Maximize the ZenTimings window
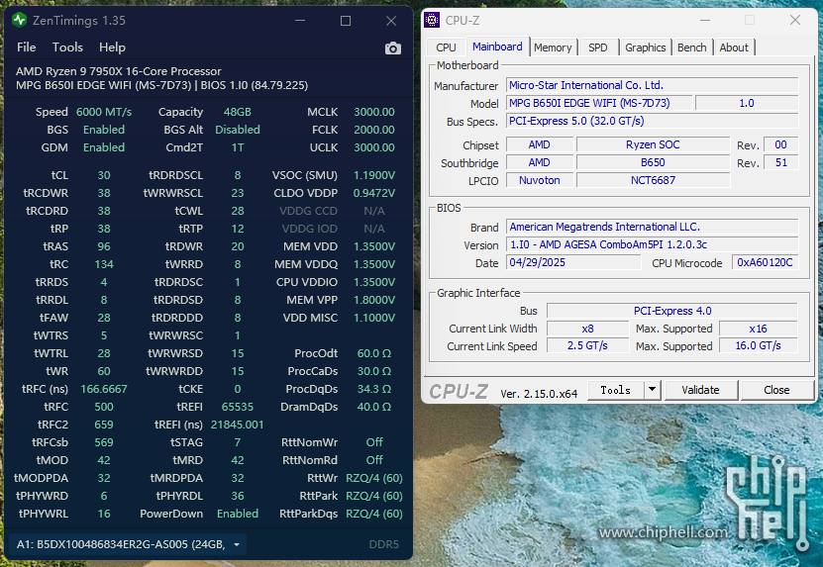 point(346,21)
